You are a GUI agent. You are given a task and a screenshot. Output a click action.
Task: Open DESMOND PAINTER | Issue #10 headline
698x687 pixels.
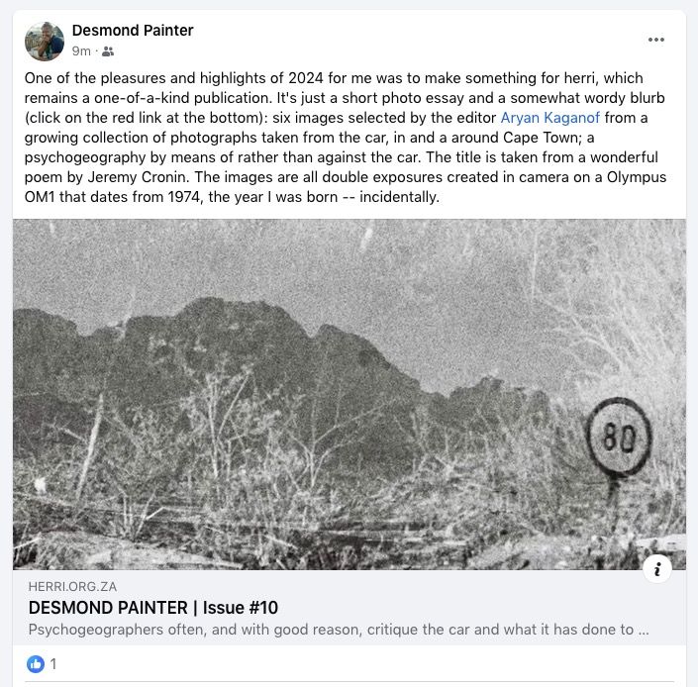tap(153, 608)
